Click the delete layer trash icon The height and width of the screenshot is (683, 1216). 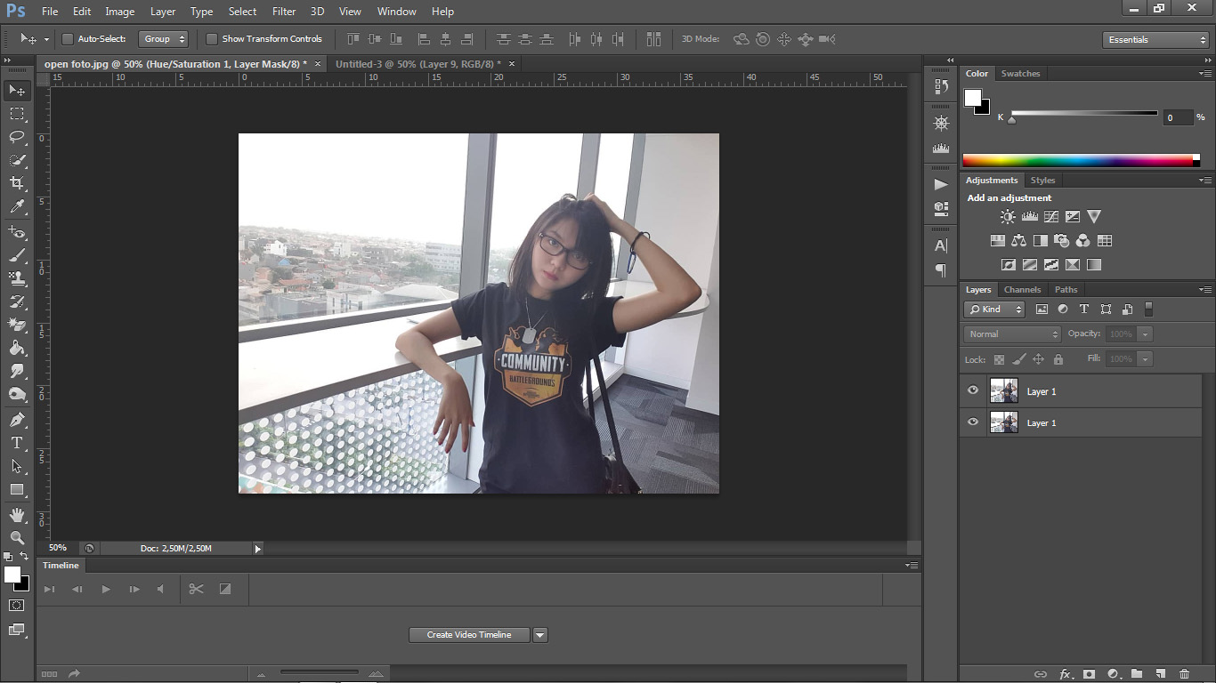(x=1184, y=674)
